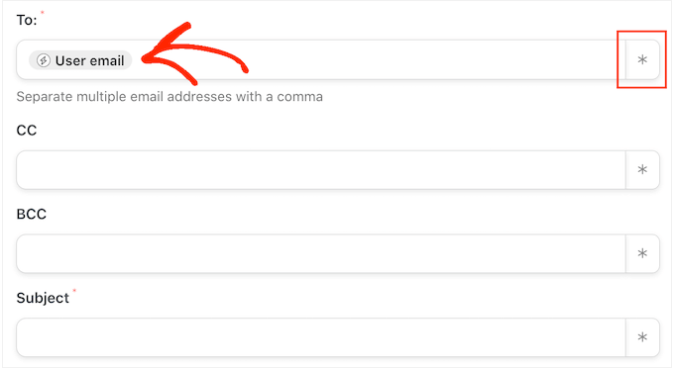Screen dimensions: 674x370
Task: Click the red hand-drawn arrow annotation
Action: (194, 53)
